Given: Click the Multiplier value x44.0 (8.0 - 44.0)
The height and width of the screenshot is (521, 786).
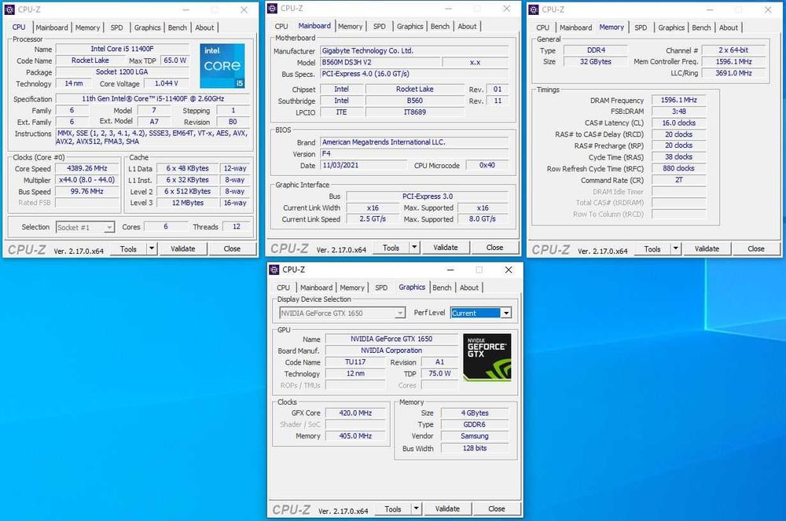Looking at the screenshot, I should click(87, 180).
